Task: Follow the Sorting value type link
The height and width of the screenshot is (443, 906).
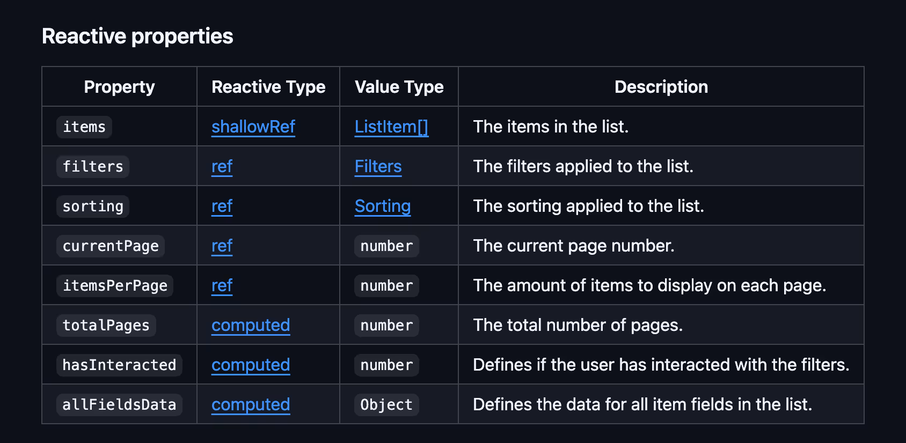Action: [382, 206]
